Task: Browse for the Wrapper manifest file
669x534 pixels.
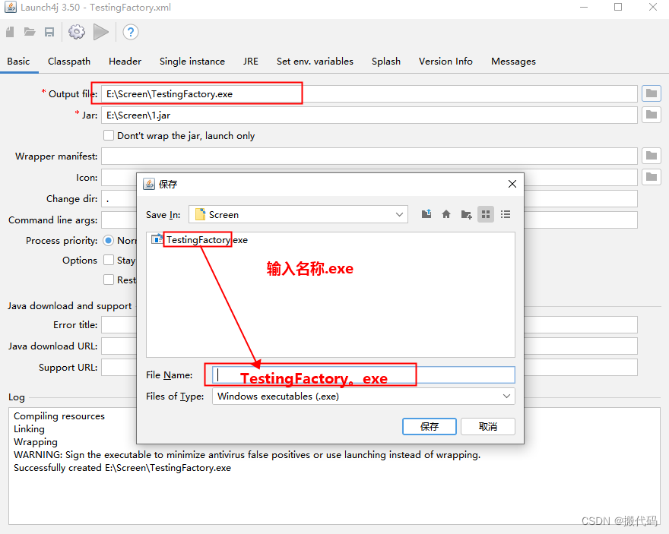Action: pos(651,156)
